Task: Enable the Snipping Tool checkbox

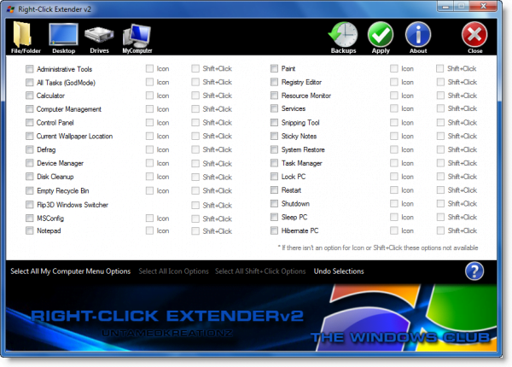Action: click(x=274, y=122)
